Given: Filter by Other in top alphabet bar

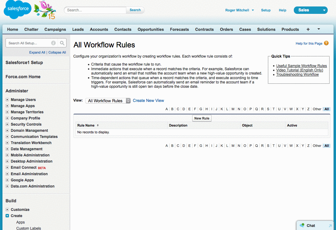Looking at the screenshot, I should tap(317, 109).
